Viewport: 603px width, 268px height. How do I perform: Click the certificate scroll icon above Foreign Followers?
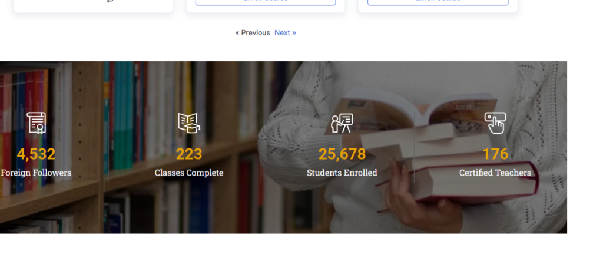click(36, 123)
